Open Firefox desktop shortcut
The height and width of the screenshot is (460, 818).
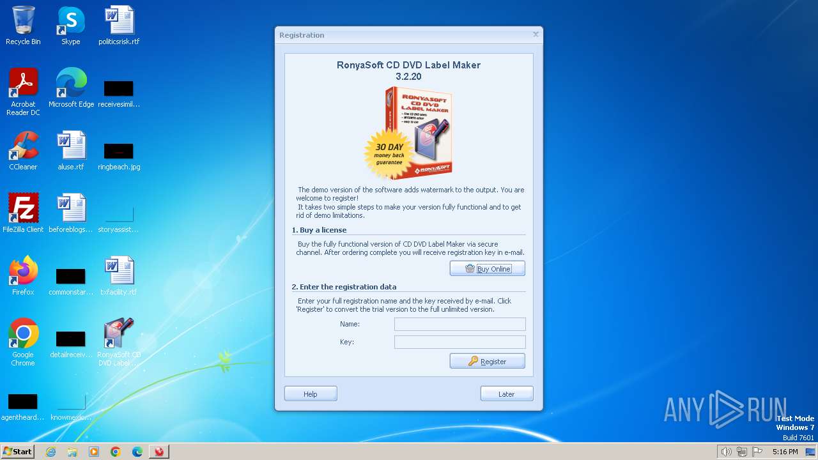click(23, 276)
